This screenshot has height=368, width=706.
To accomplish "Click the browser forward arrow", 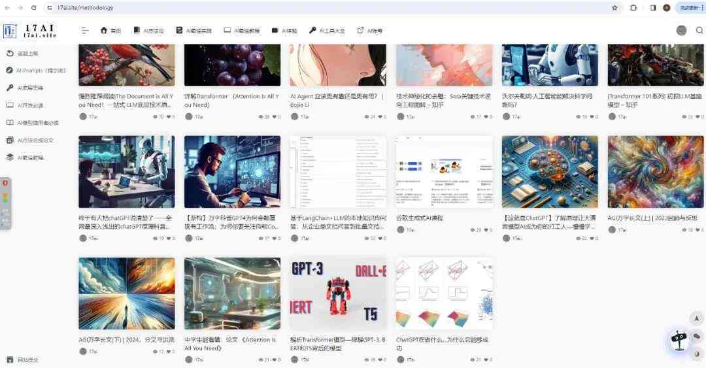I will coord(20,8).
